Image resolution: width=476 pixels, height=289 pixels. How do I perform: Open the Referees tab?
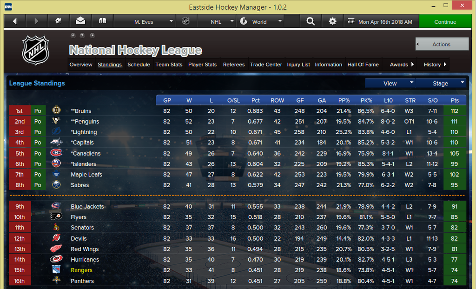[234, 65]
